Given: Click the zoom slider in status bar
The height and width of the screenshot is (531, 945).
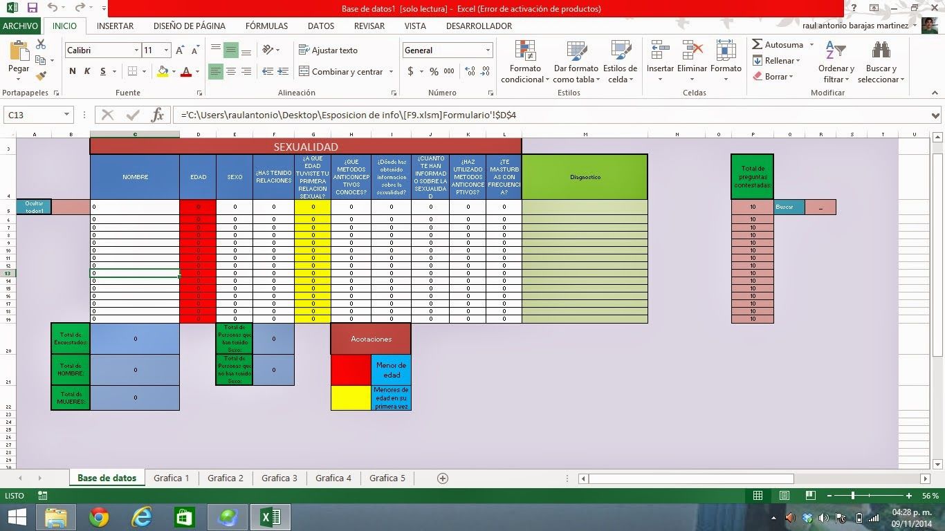Looking at the screenshot, I should click(853, 496).
